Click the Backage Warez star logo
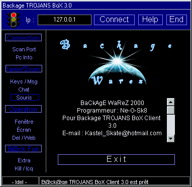The image size is (192, 187). (116, 62)
